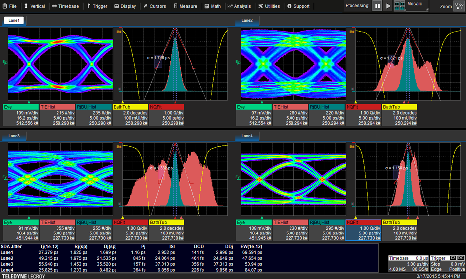
Task: Open the Mosaic layout dropdown
Action: (x=417, y=6)
